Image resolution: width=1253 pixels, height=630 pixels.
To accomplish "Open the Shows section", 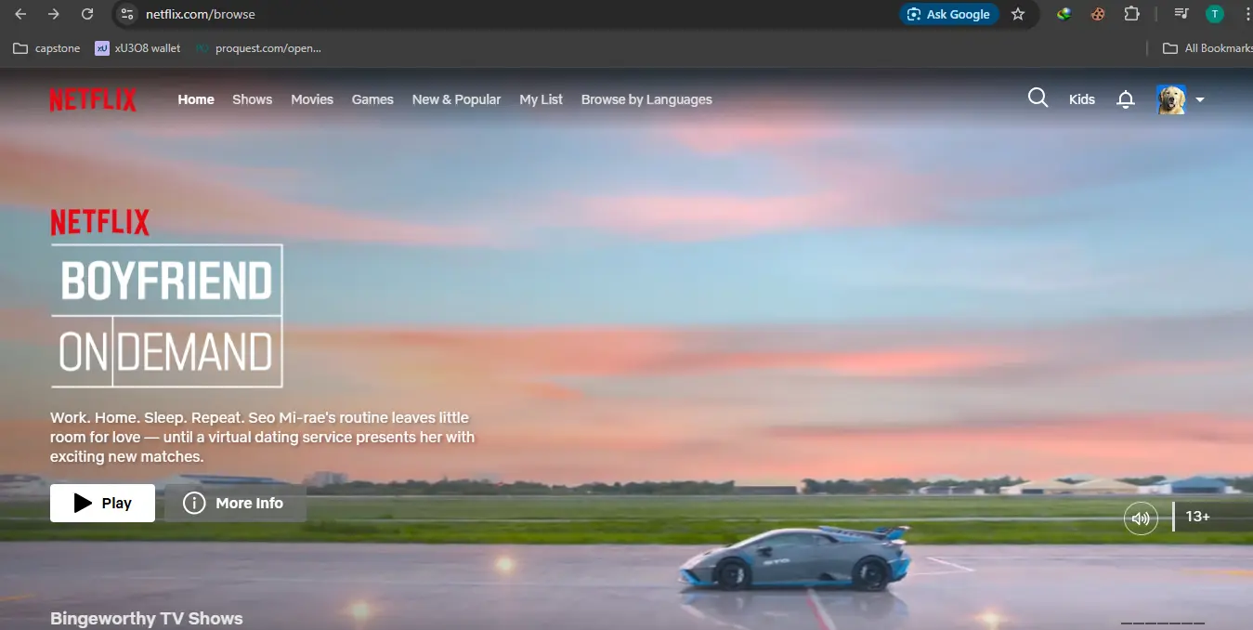I will tap(253, 99).
